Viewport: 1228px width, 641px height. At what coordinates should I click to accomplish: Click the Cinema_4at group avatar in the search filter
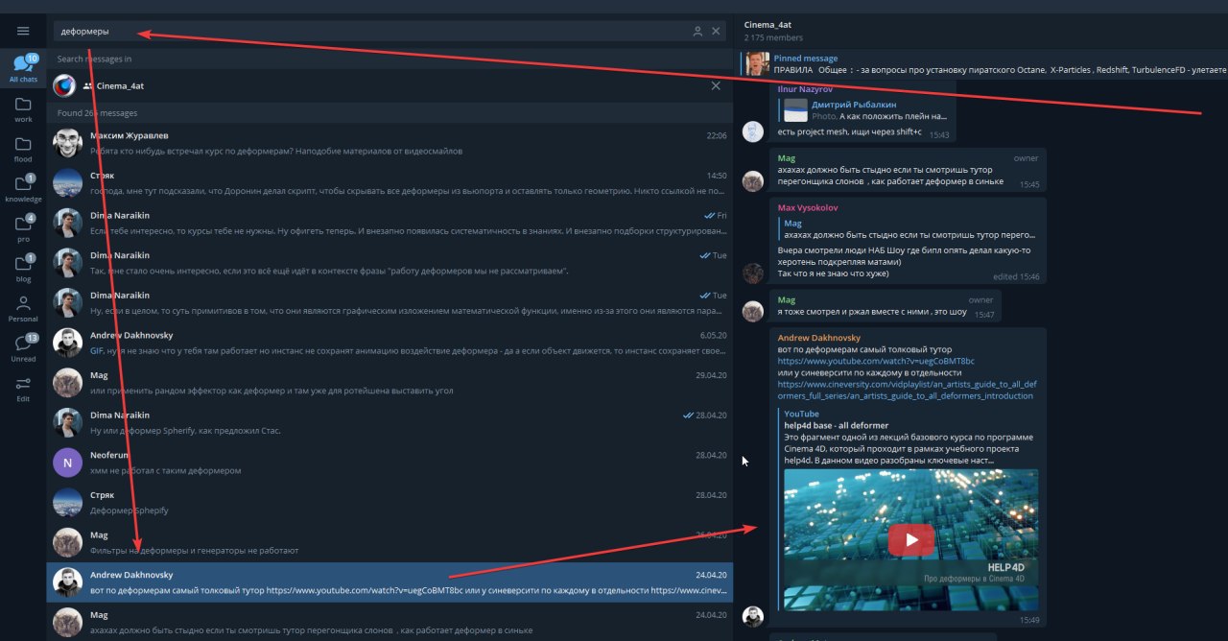coord(64,85)
